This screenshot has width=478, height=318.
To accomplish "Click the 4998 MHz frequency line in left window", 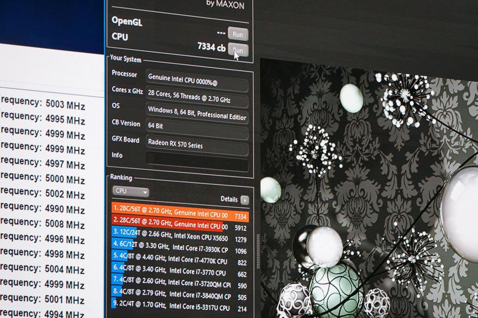I will point(43,254).
